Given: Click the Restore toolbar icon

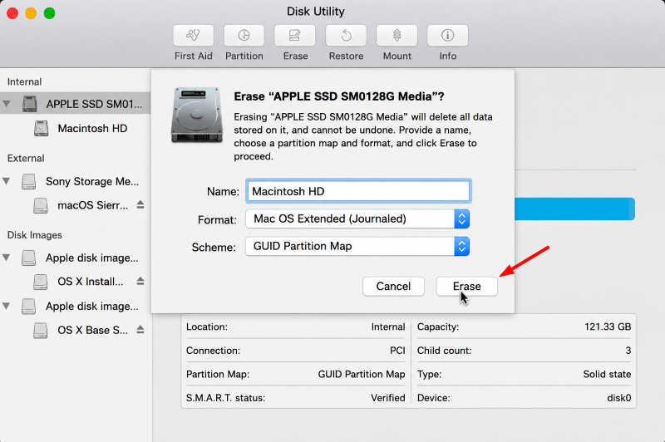Looking at the screenshot, I should tap(346, 36).
